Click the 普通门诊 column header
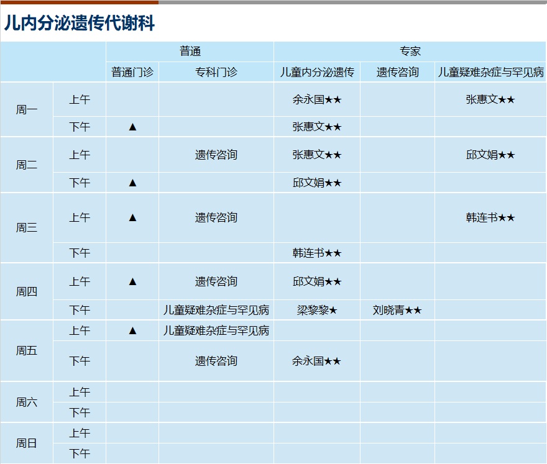The height and width of the screenshot is (464, 547). tap(132, 72)
